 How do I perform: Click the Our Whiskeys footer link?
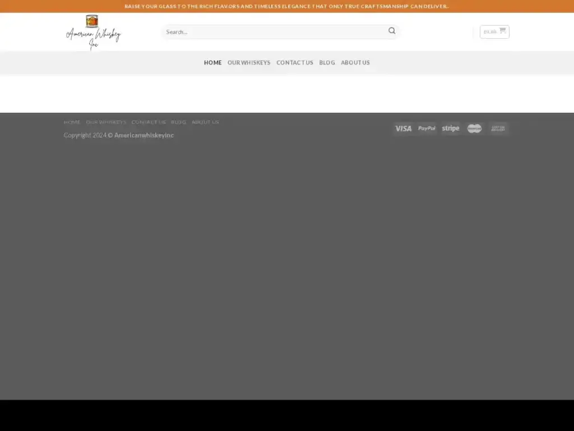point(106,122)
